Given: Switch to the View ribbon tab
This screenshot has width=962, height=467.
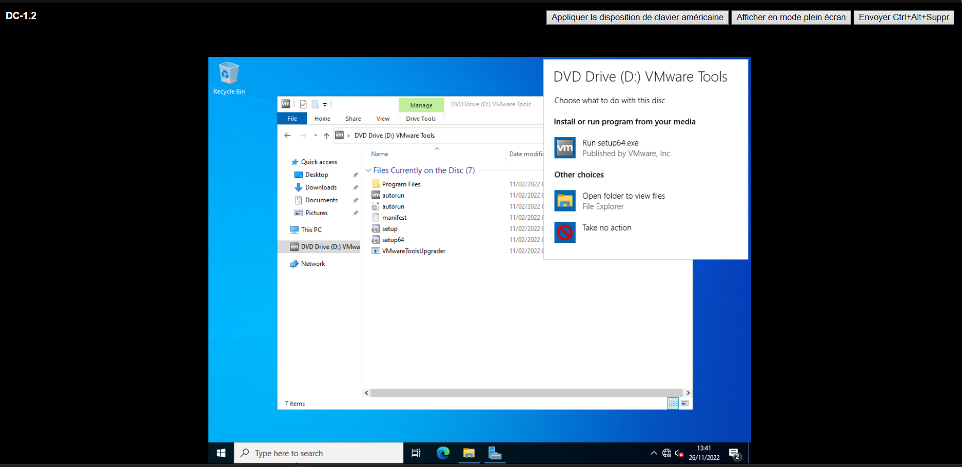Looking at the screenshot, I should 383,119.
